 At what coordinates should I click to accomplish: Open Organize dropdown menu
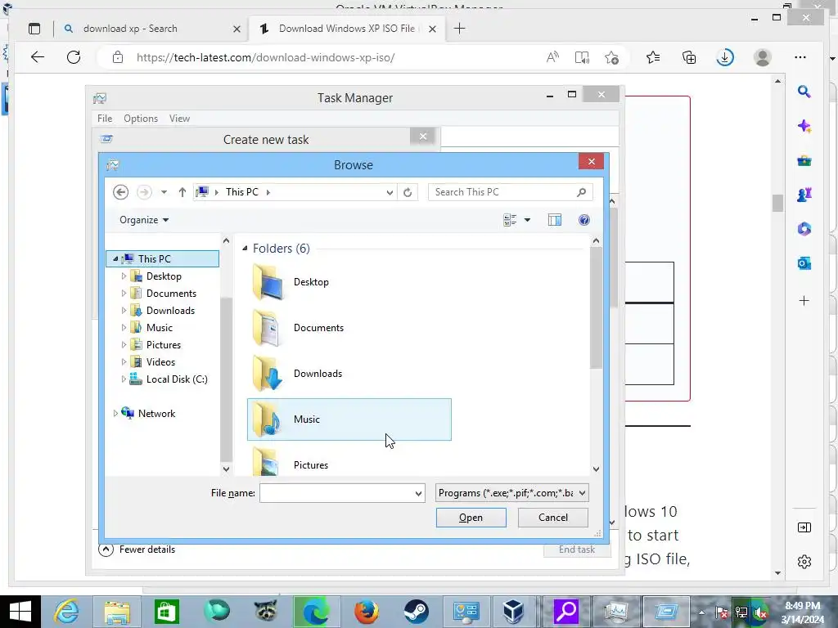click(144, 220)
